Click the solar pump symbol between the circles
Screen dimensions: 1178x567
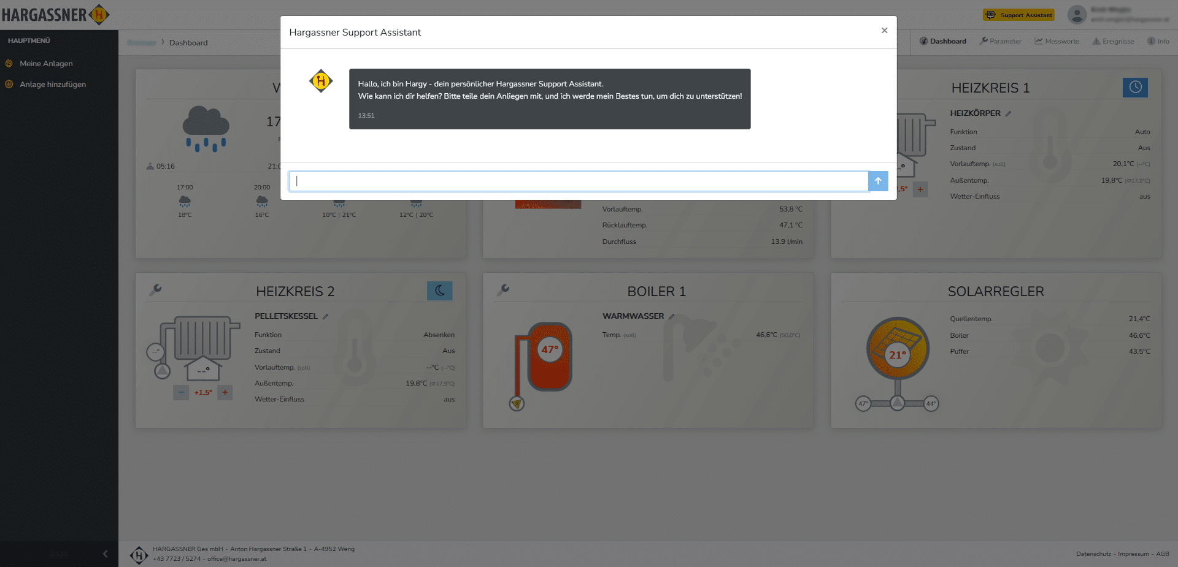897,403
